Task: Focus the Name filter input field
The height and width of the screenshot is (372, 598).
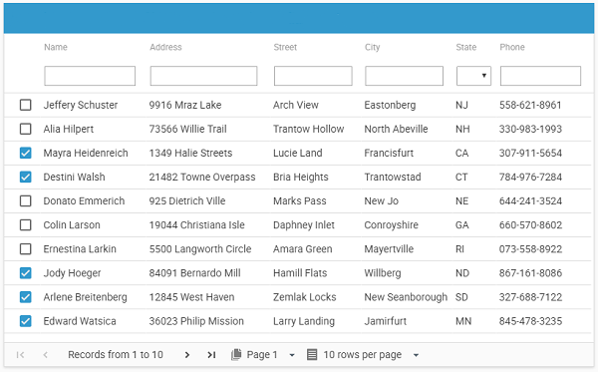Action: point(90,76)
